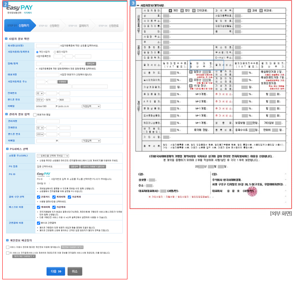This screenshot has height=282, width=294.
Task: Check the 비과세 box in the contract form
Action: click(261, 11)
